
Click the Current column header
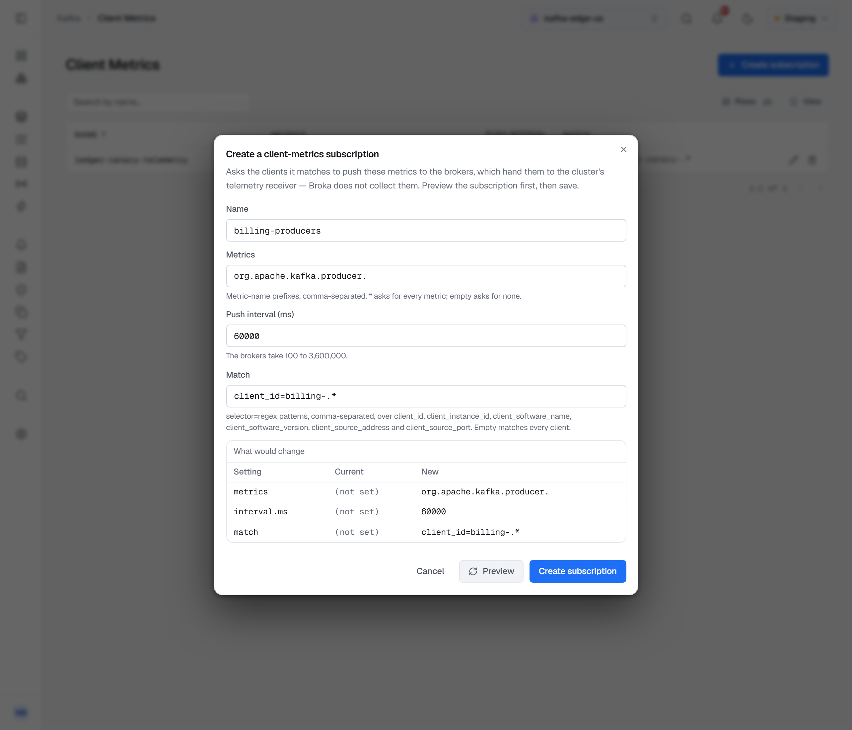coord(349,472)
